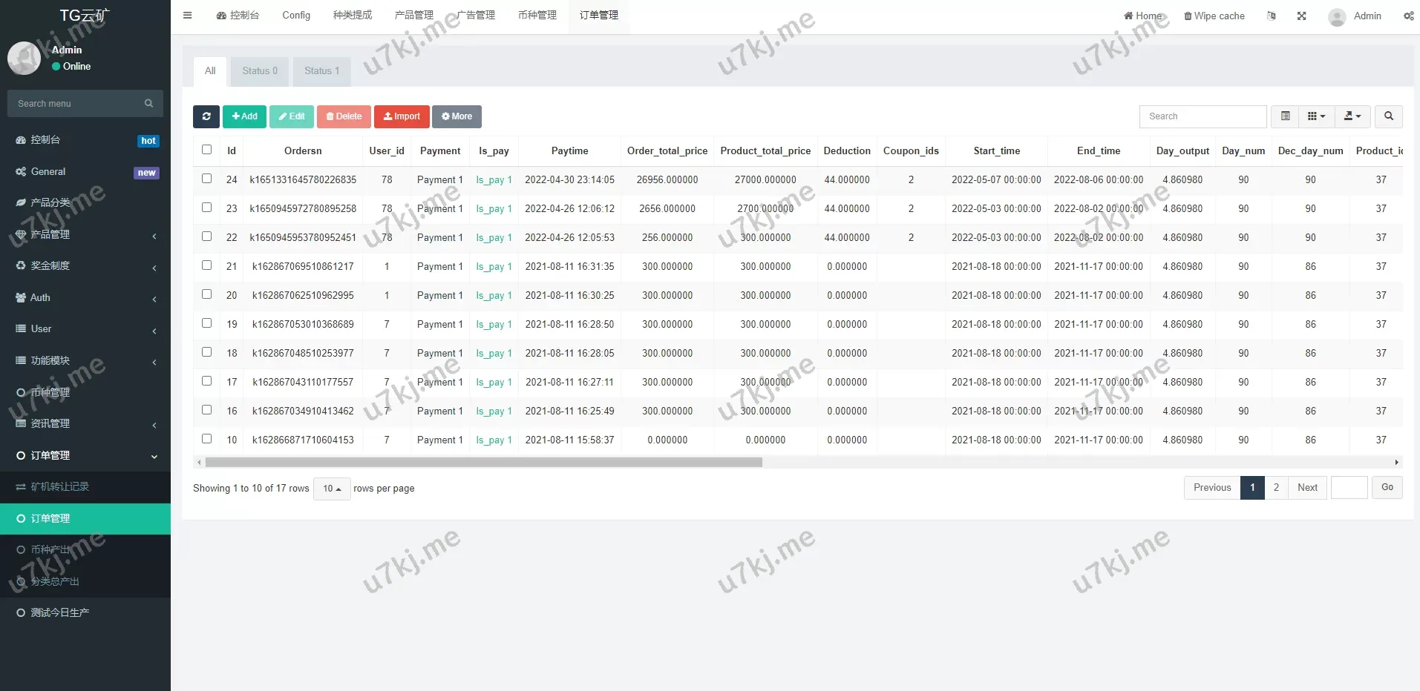The image size is (1420, 691).
Task: Switch to the Status 1 tab
Action: pos(321,70)
